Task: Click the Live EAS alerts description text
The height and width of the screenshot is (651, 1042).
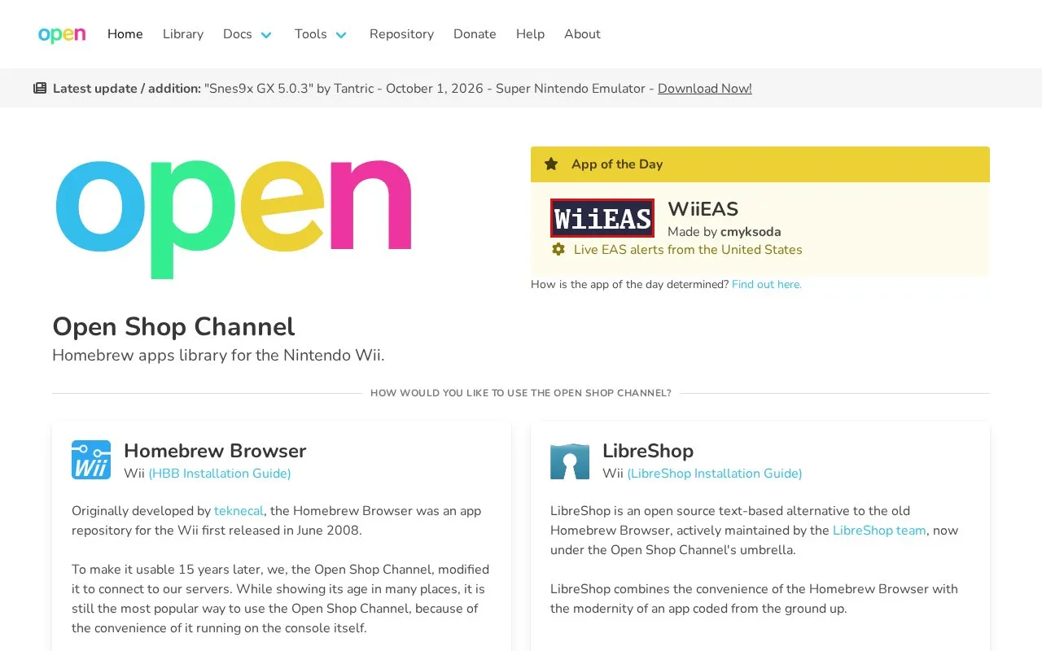Action: click(688, 250)
